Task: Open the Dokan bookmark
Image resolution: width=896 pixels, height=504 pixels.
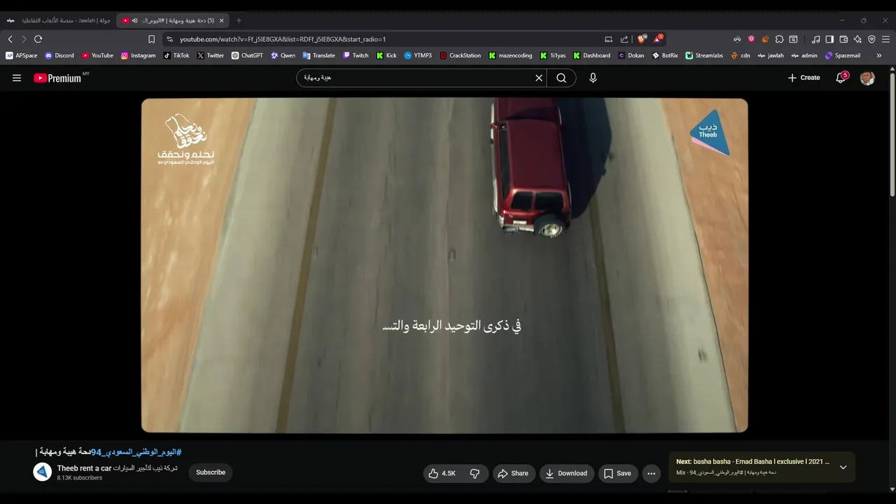Action: (631, 55)
